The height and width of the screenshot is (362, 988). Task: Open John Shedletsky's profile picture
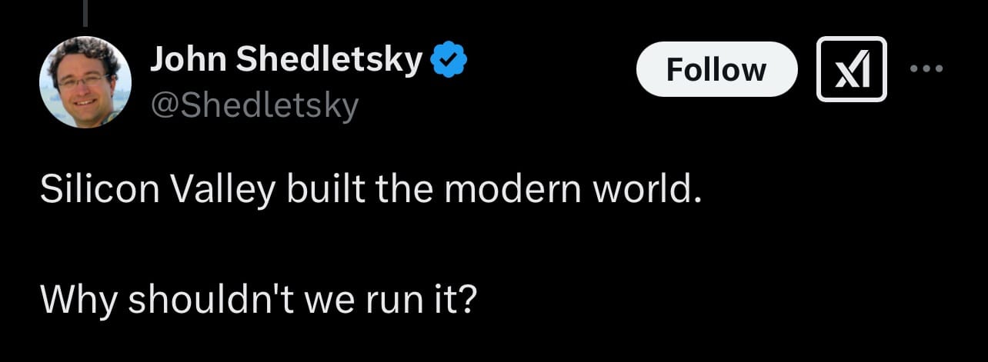tap(85, 81)
